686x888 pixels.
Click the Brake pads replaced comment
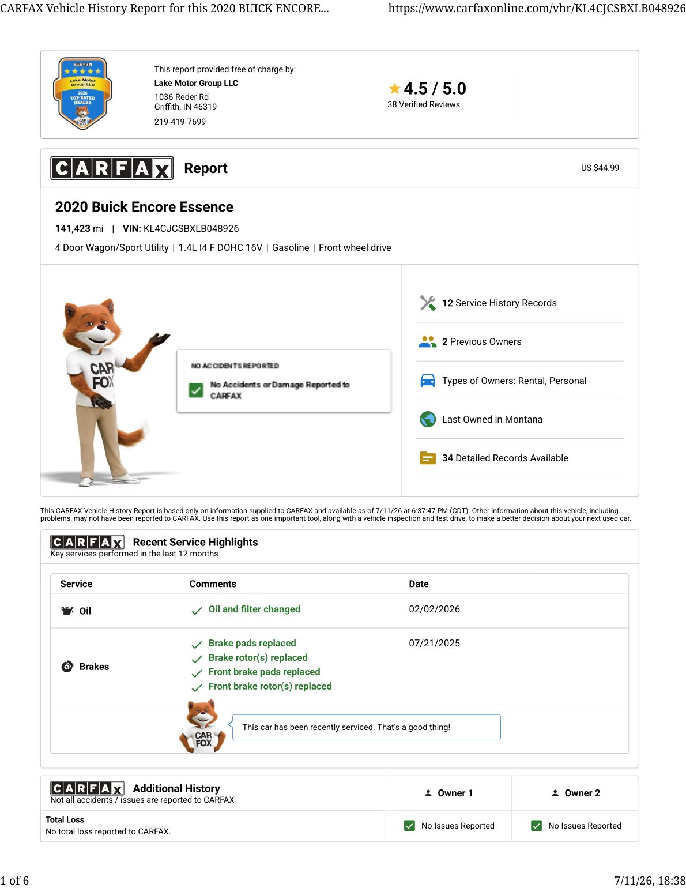252,643
